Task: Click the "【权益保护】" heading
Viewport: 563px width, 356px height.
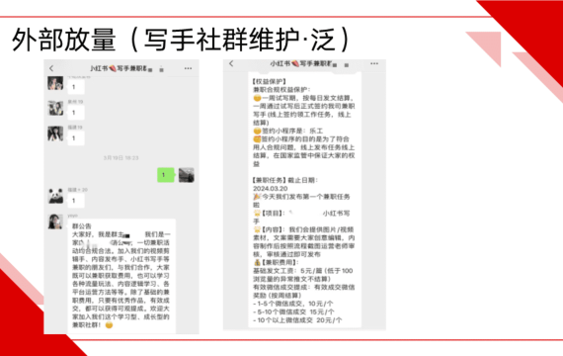Action: tap(270, 82)
